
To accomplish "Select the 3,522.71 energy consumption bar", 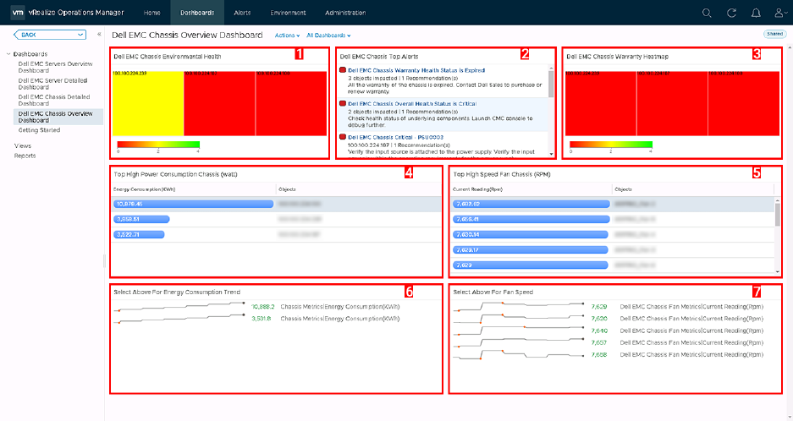I will (139, 234).
